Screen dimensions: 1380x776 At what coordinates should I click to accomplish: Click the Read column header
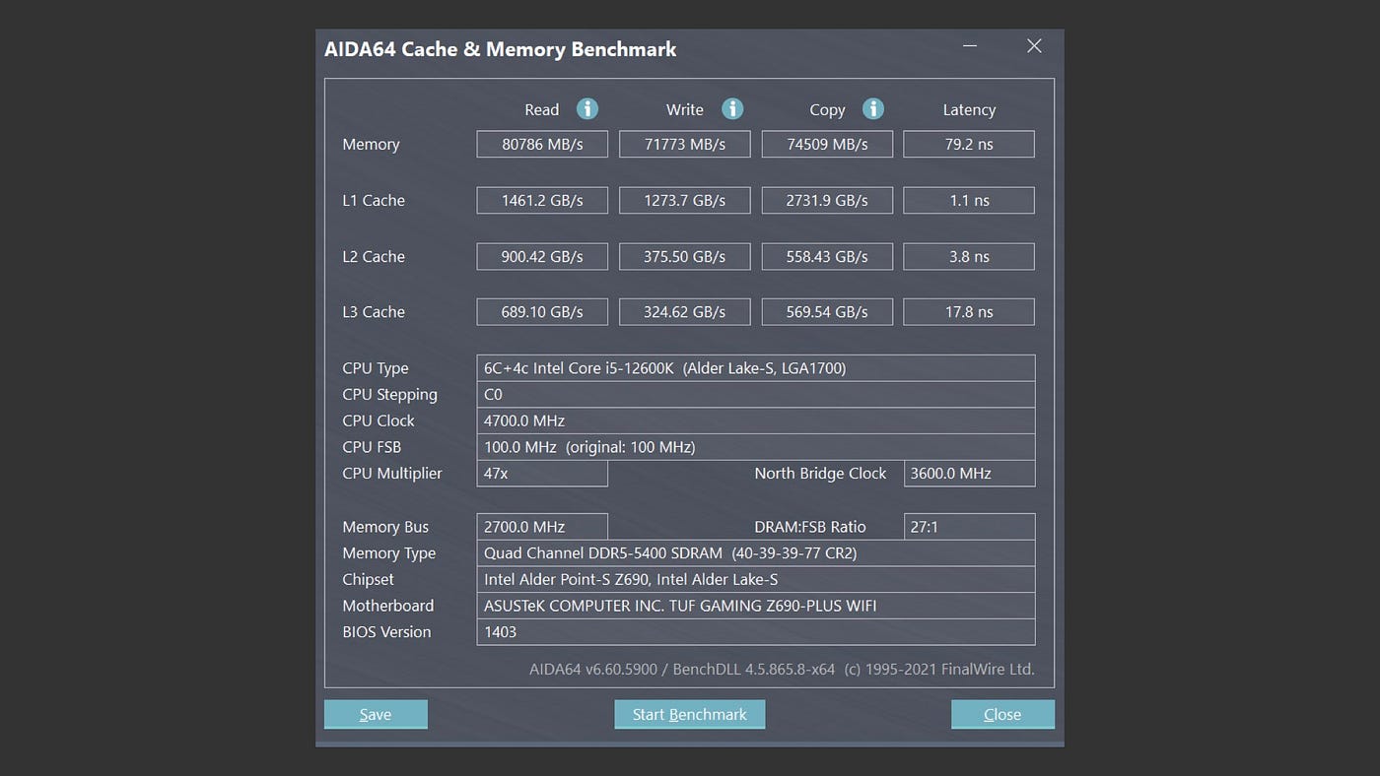pos(542,109)
